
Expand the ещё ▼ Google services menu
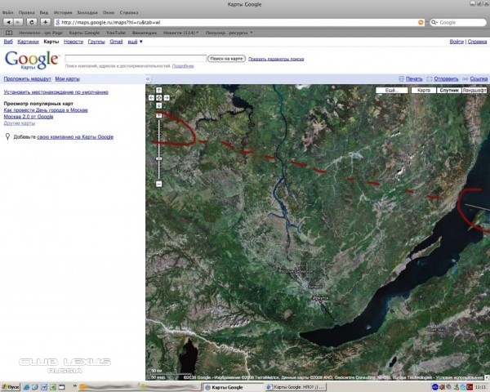point(134,40)
